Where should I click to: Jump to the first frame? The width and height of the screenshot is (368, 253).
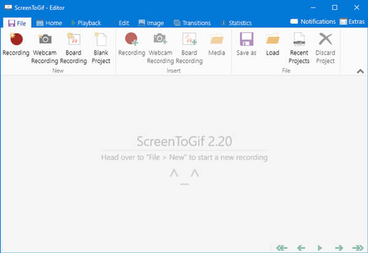(282, 247)
